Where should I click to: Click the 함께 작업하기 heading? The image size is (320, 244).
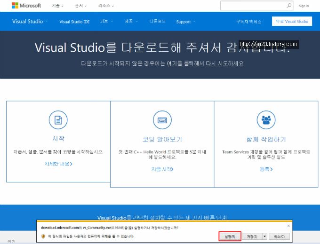click(x=266, y=140)
